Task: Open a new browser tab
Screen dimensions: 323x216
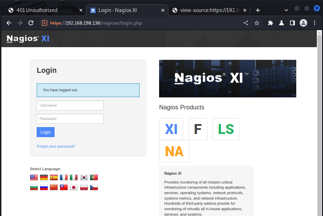Action: (258, 10)
